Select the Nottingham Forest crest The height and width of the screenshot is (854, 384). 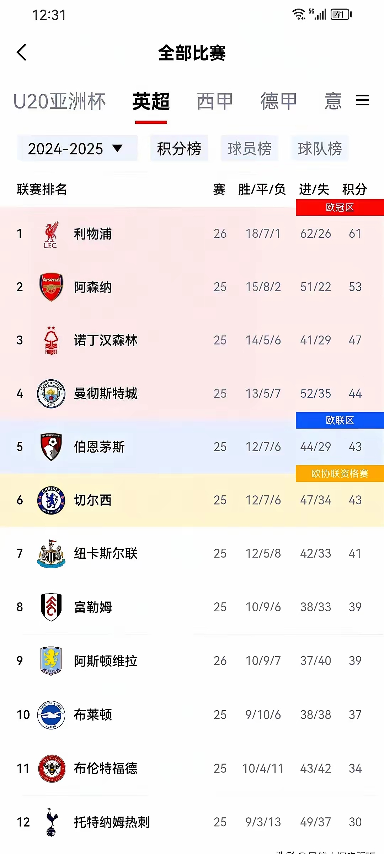[51, 340]
